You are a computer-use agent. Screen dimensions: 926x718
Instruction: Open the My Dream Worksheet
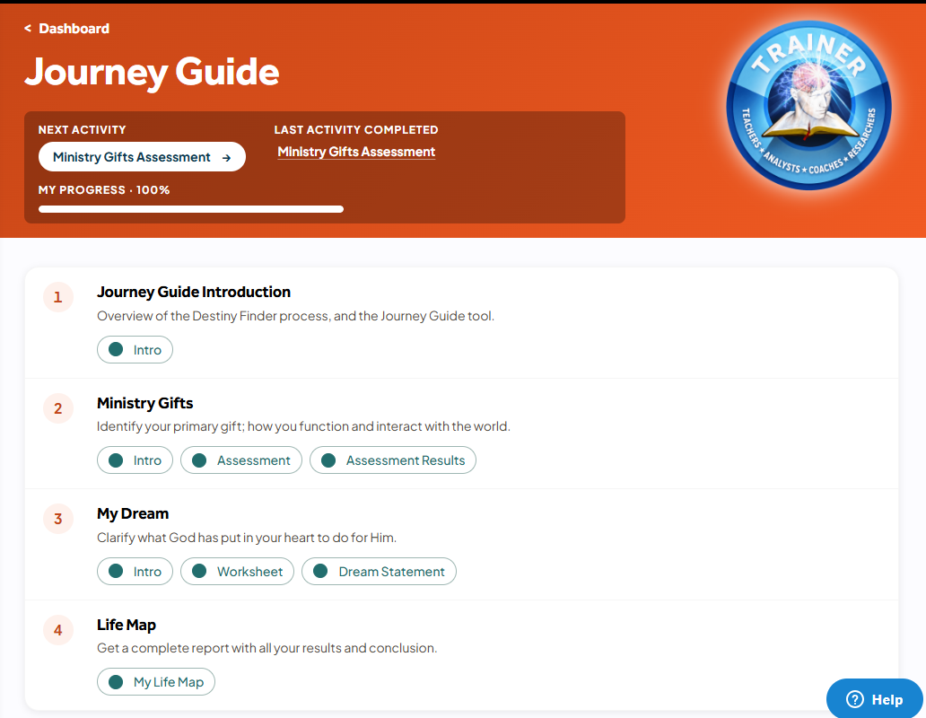coord(237,571)
